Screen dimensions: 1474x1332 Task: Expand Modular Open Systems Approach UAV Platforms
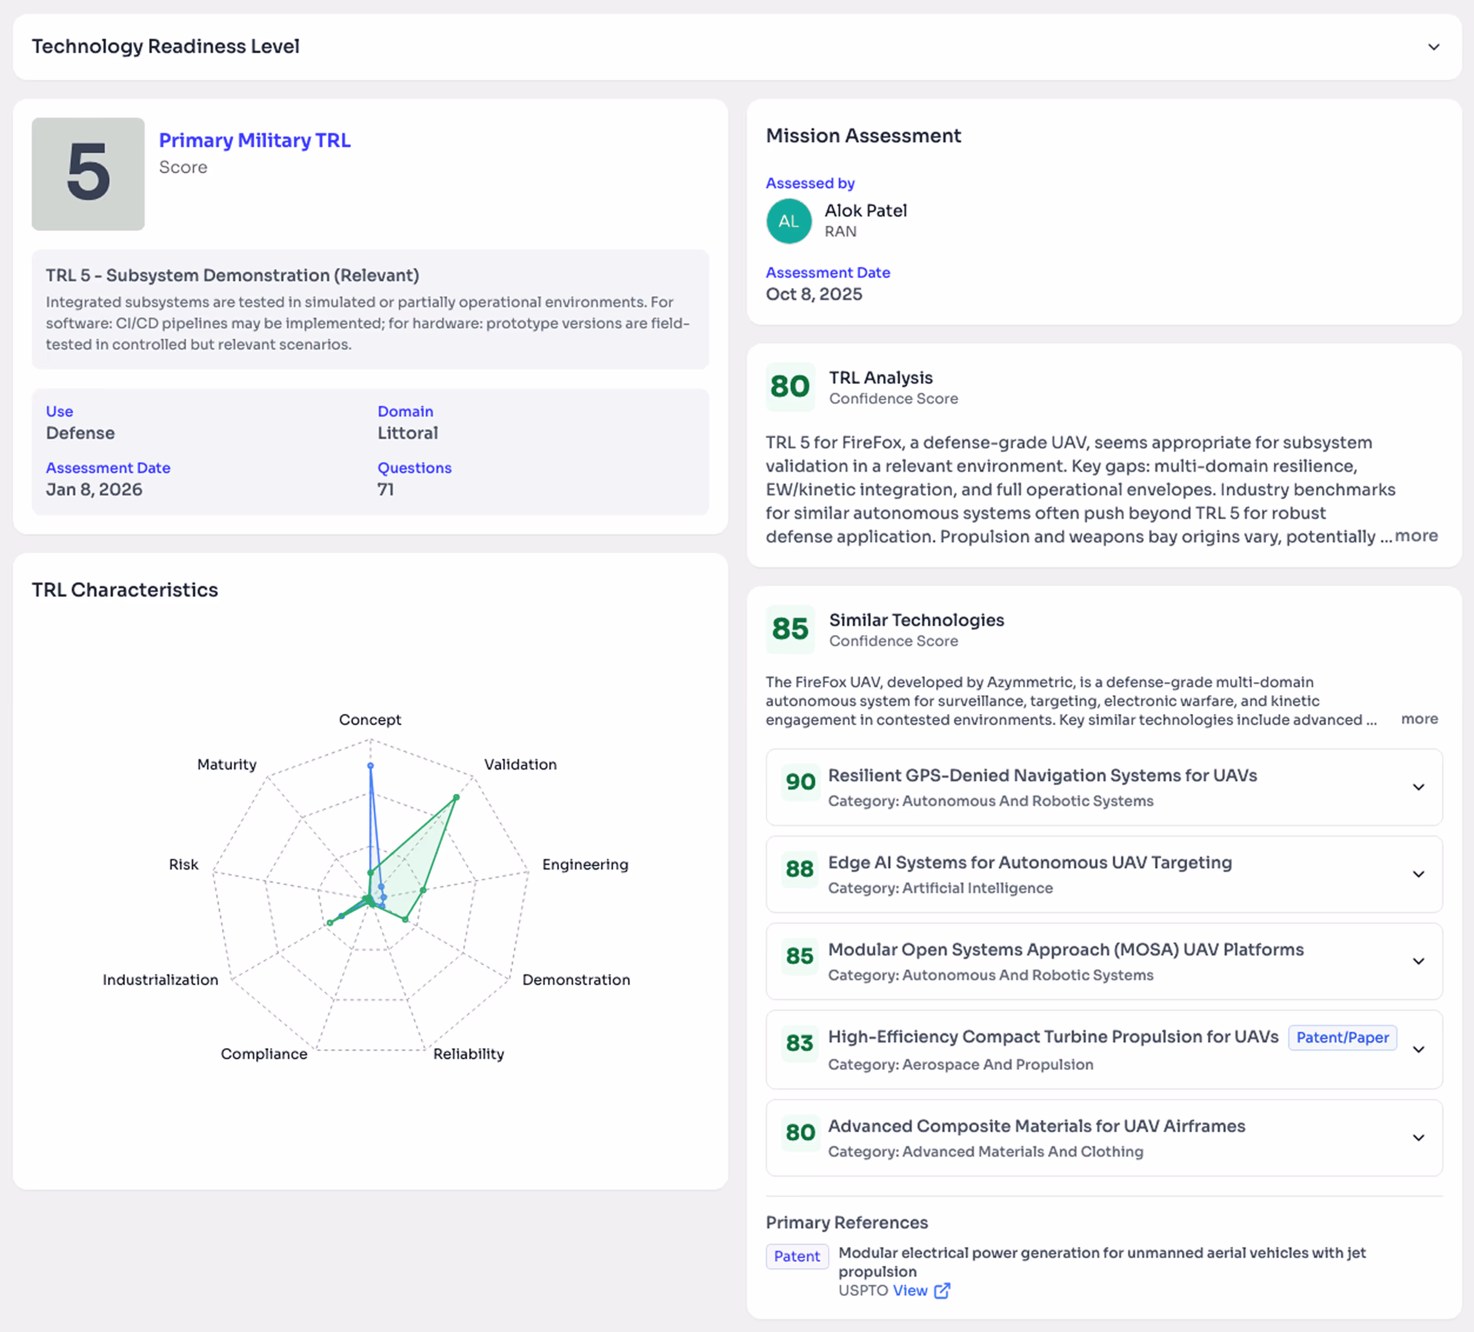point(1418,961)
